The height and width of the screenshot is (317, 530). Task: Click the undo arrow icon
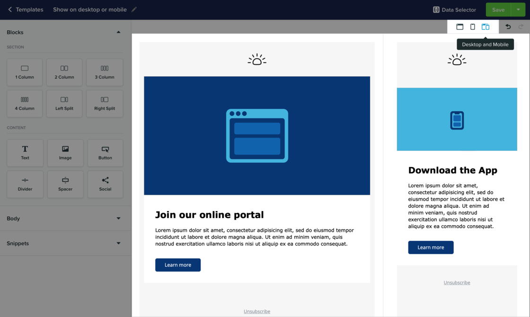click(508, 27)
